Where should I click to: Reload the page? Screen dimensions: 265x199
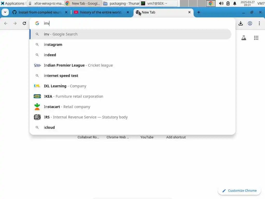pyautogui.click(x=24, y=23)
